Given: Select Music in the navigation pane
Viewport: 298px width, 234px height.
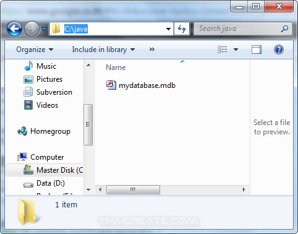Looking at the screenshot, I should click(46, 66).
